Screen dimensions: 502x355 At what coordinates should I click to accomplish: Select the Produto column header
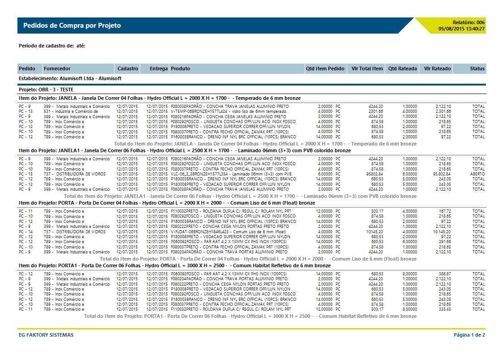click(x=180, y=68)
